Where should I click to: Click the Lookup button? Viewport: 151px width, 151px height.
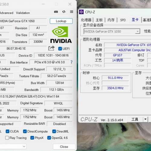[x=61, y=21]
